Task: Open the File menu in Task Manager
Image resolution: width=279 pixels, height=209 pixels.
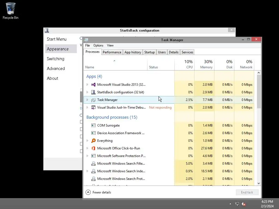Action: point(87,45)
